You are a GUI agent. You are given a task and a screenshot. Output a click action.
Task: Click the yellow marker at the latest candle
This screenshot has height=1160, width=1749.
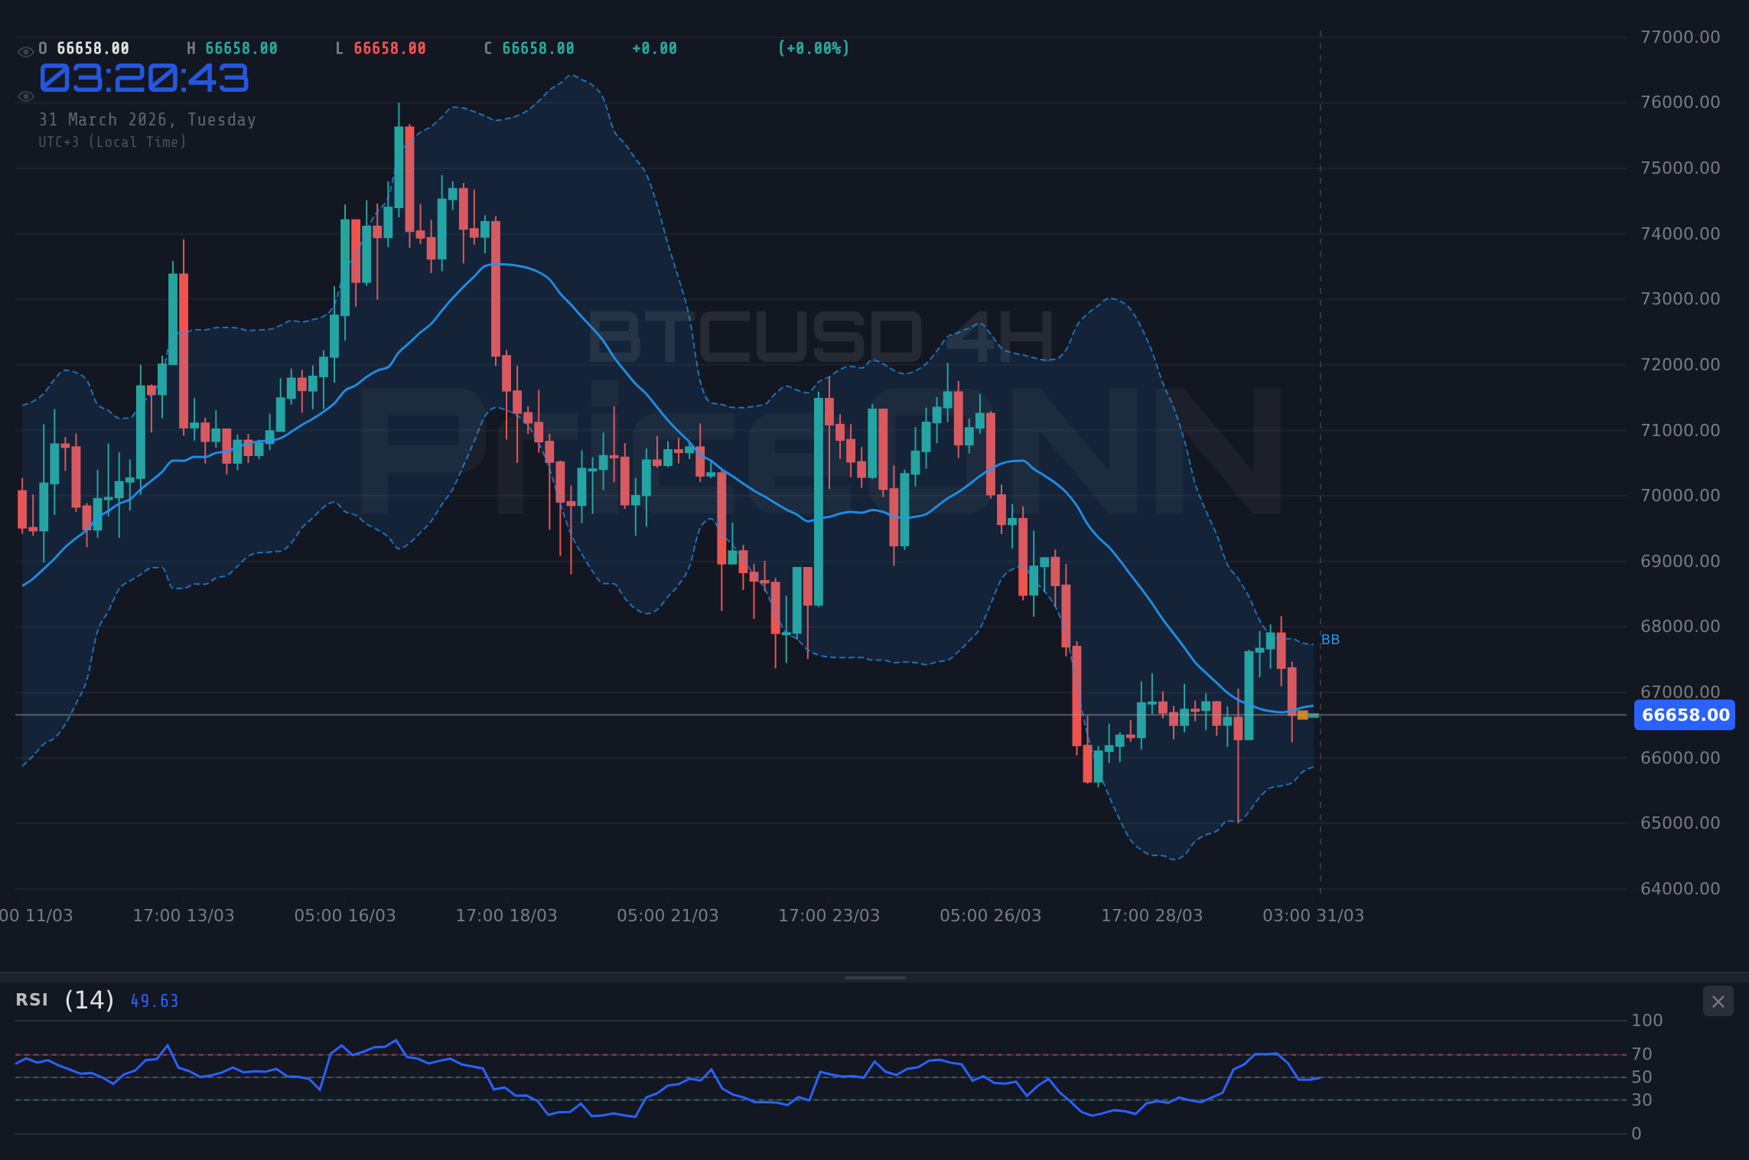click(x=1301, y=716)
